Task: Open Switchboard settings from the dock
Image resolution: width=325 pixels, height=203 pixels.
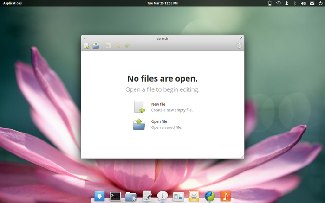Action: [x=178, y=196]
